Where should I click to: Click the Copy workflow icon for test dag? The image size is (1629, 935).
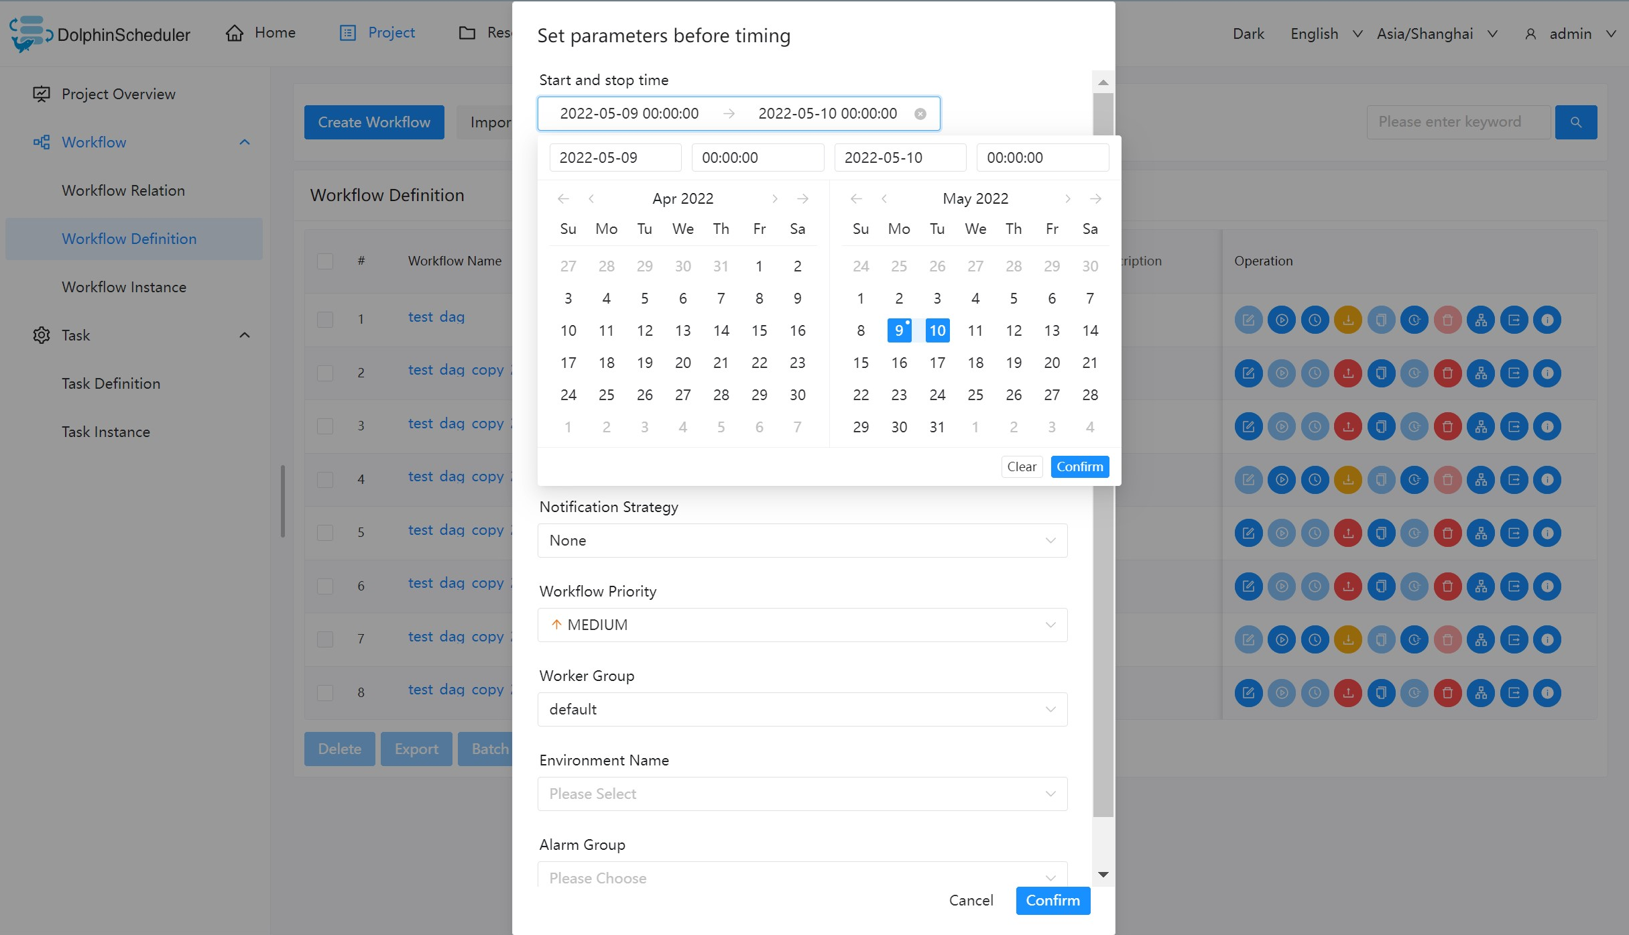pos(1381,320)
